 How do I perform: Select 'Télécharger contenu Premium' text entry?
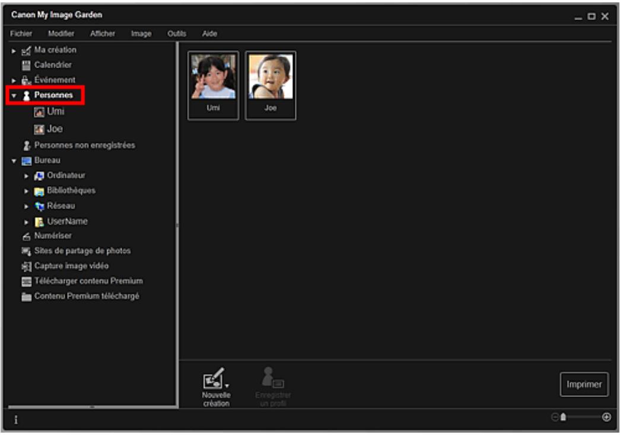point(88,281)
